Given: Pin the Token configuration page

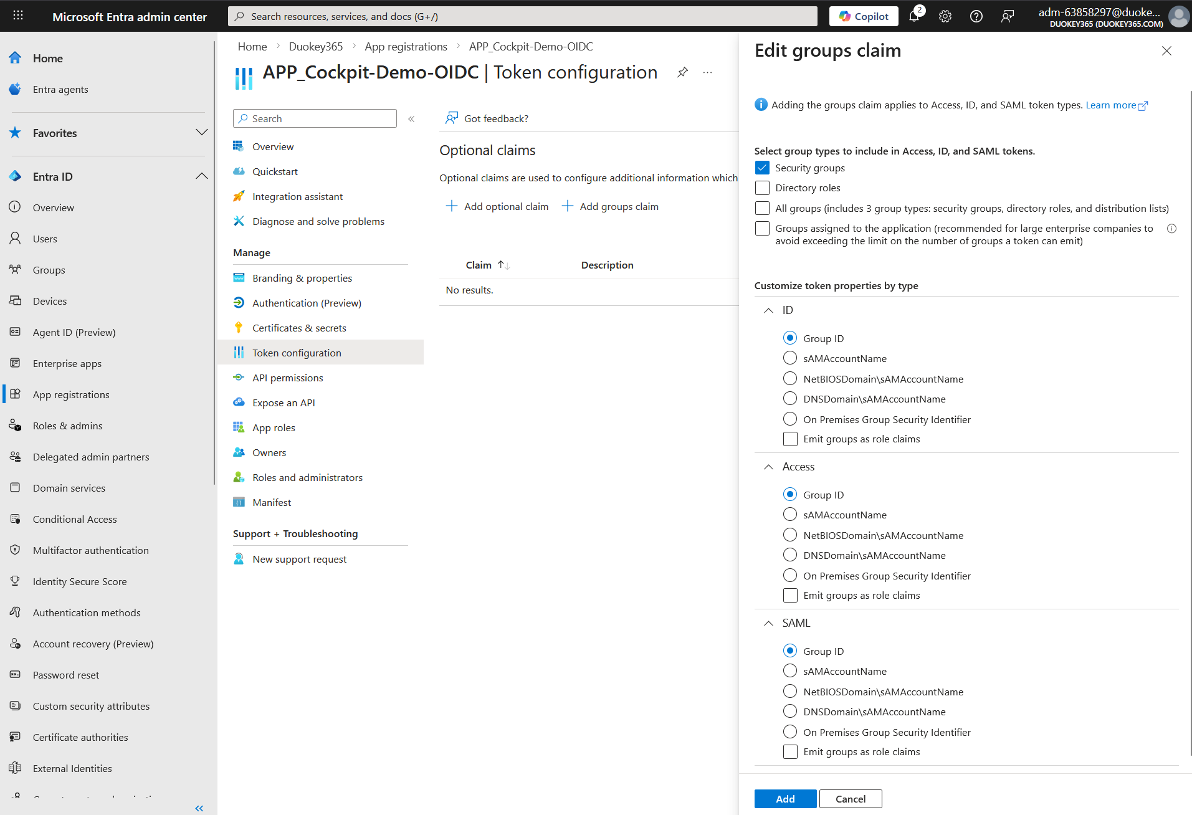Looking at the screenshot, I should point(682,72).
